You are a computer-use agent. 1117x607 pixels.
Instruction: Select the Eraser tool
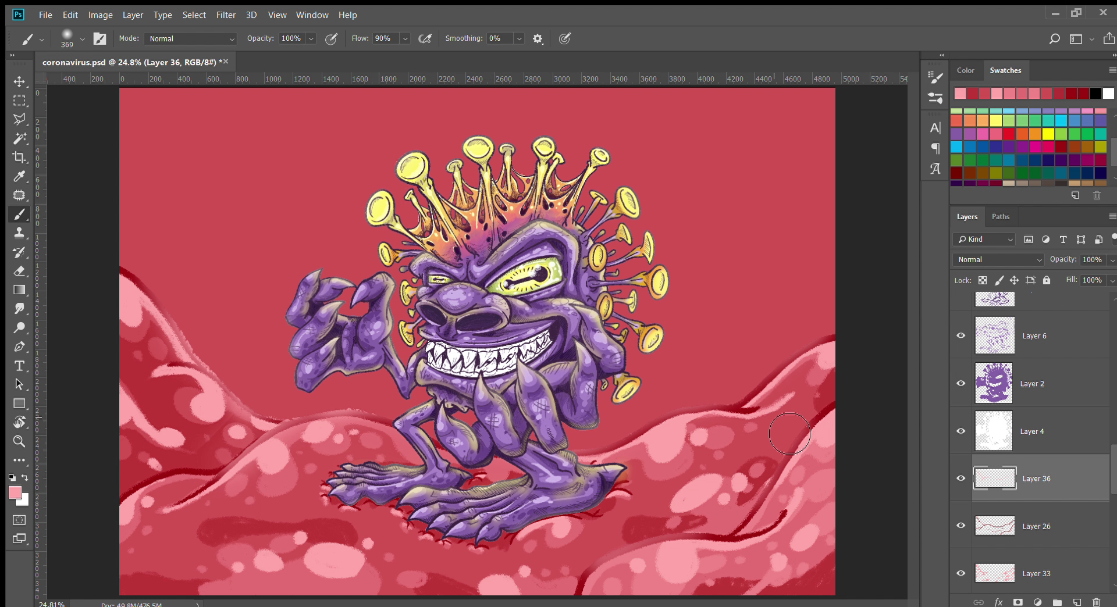point(19,271)
